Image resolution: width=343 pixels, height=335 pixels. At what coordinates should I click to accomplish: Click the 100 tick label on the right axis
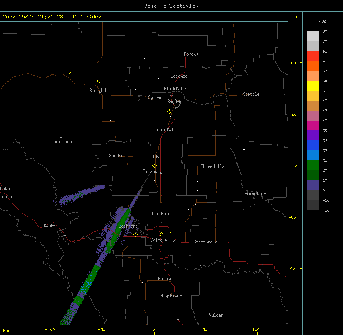click(x=292, y=63)
